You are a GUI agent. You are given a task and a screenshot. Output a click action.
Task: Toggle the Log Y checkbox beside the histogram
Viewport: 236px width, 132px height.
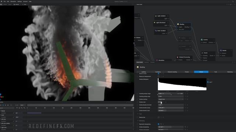208,82
